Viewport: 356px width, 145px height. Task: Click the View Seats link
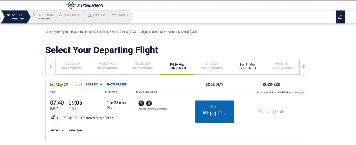tap(76, 131)
